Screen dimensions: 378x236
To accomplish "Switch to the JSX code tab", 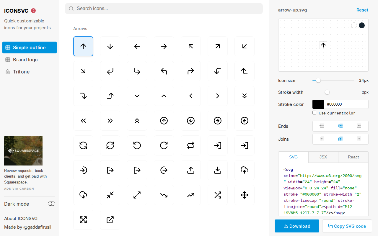I will coord(323,157).
